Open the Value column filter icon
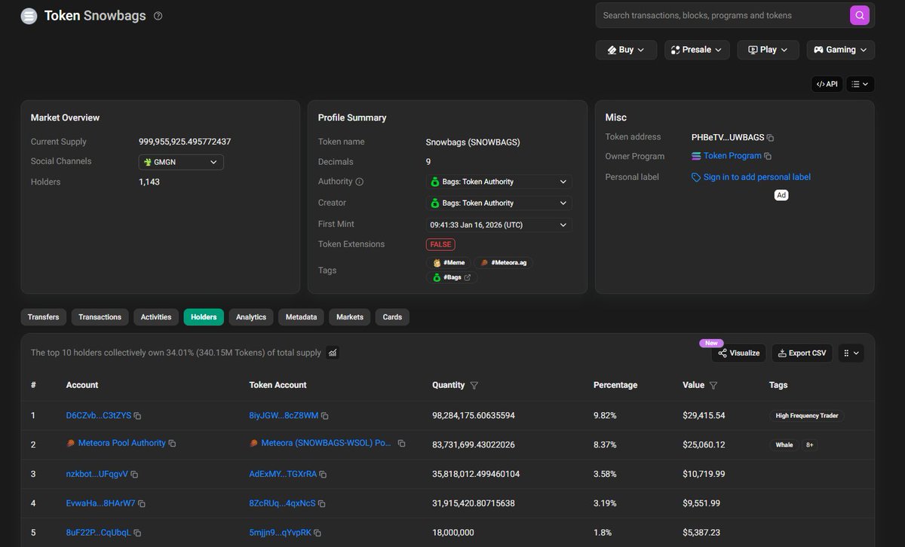905x547 pixels. click(712, 385)
